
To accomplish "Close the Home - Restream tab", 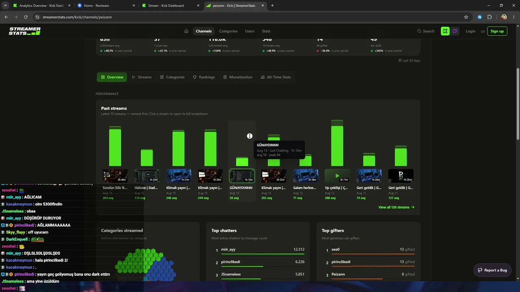I will (133, 6).
